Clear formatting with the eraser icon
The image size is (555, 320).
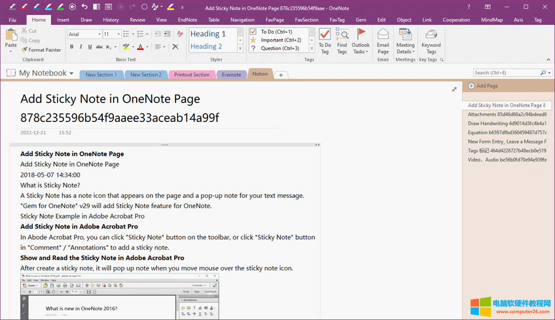(x=180, y=34)
